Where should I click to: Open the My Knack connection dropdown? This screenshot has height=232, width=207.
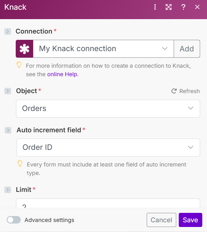(x=103, y=49)
